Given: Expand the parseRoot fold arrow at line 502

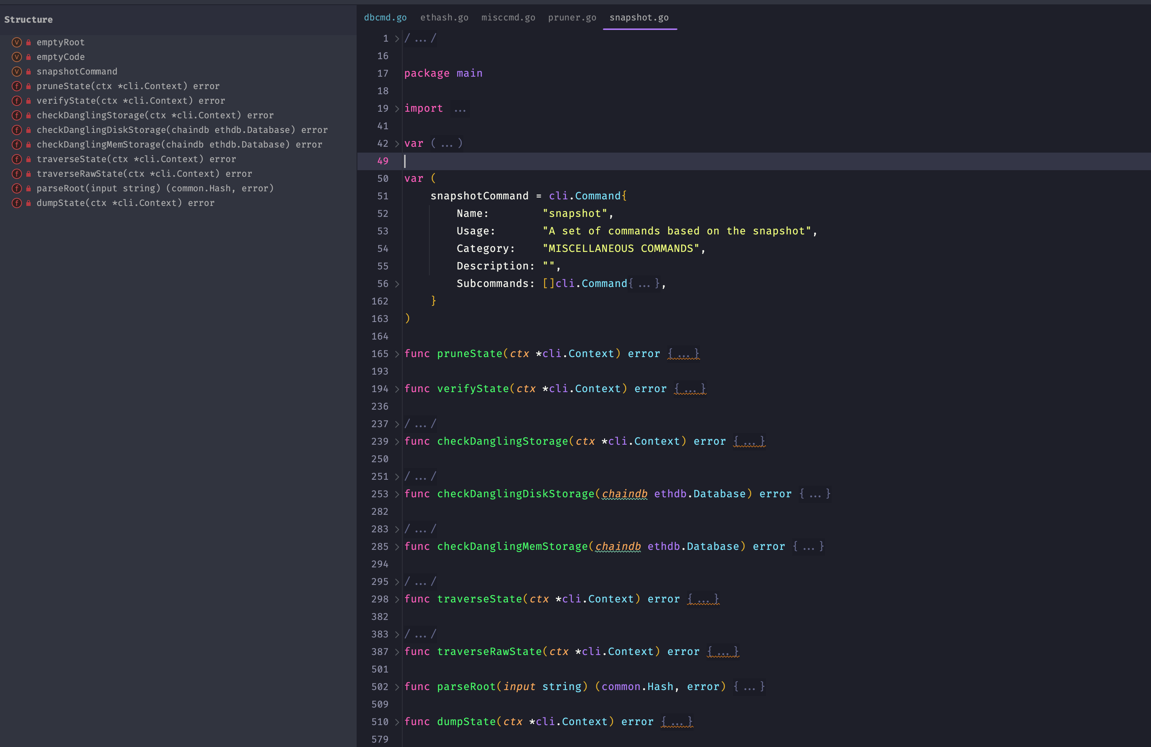Looking at the screenshot, I should coord(397,687).
